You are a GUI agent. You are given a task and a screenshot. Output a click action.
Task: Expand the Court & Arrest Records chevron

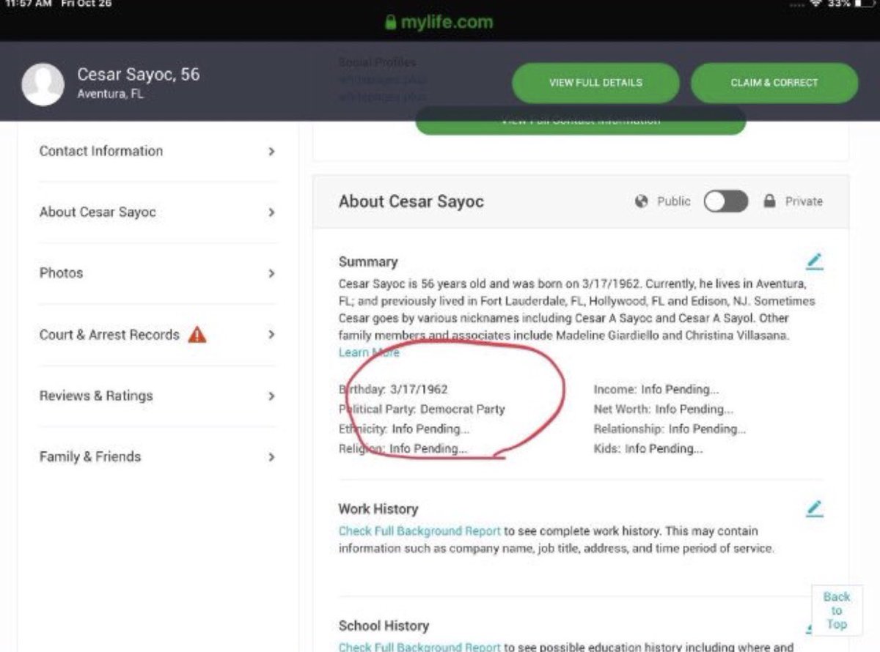(x=271, y=335)
